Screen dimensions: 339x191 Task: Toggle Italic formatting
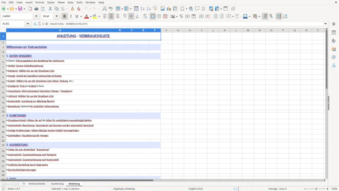[71, 16]
